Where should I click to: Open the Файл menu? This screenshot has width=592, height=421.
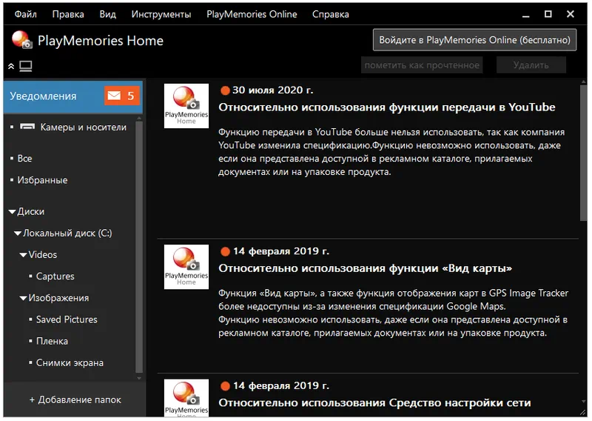click(26, 14)
